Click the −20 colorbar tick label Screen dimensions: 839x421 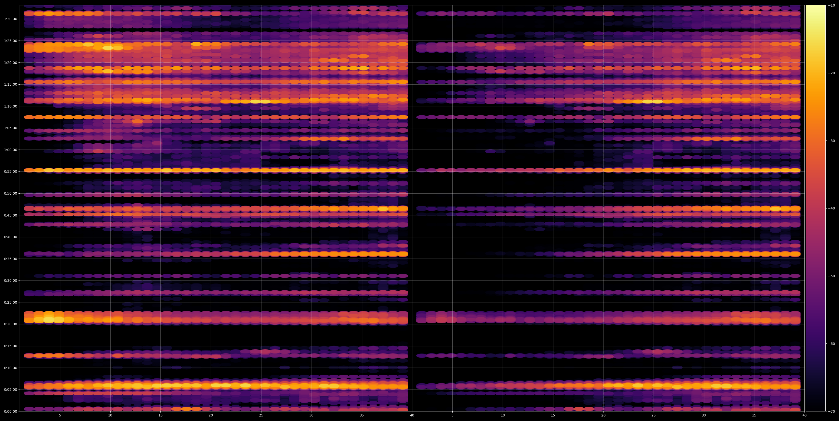click(x=831, y=73)
